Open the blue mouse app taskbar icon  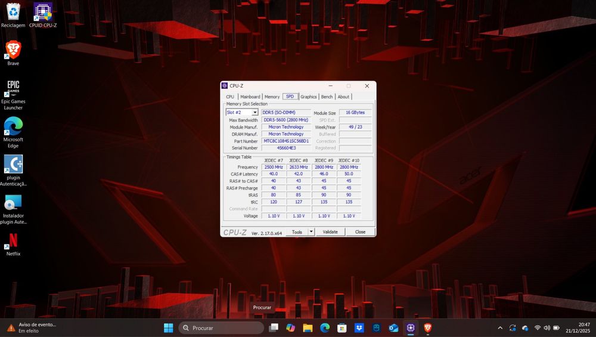376,328
